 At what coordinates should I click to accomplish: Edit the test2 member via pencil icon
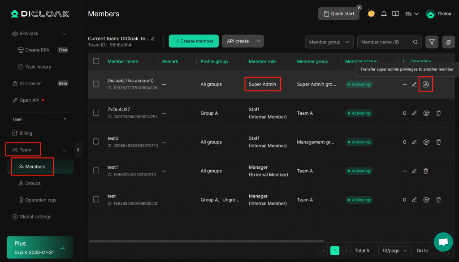coord(414,142)
